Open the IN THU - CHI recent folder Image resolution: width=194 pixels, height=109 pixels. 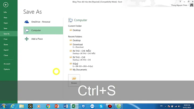[x=80, y=58]
